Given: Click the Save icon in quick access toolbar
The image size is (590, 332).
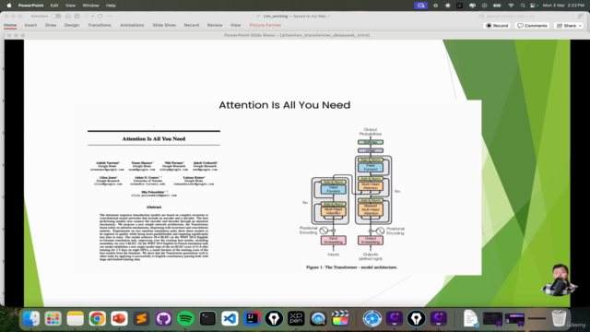Looking at the screenshot, I should (x=77, y=17).
